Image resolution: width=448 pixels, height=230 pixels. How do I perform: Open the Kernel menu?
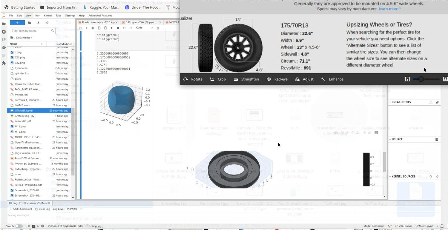point(48,16)
